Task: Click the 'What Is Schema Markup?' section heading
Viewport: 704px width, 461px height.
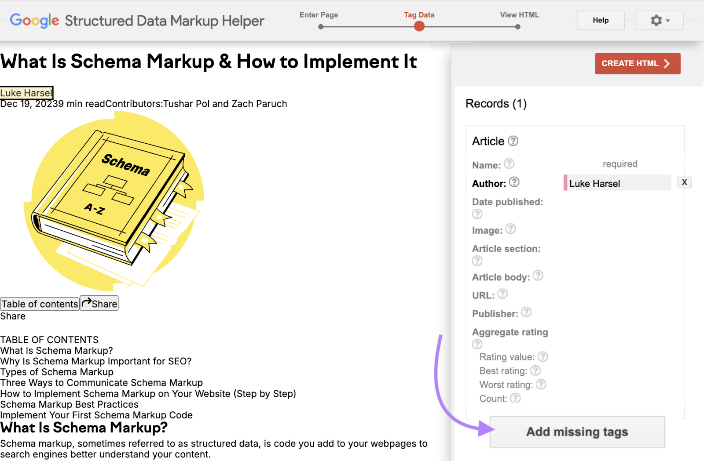Action: [84, 428]
